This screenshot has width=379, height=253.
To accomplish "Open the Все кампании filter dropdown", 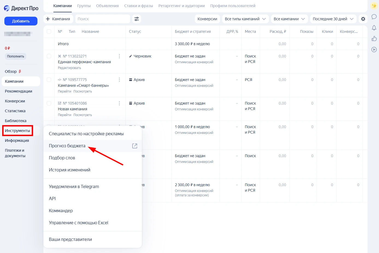I will [289, 19].
